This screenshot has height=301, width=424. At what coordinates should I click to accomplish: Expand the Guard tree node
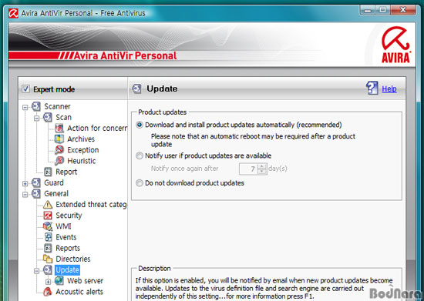tap(25, 183)
